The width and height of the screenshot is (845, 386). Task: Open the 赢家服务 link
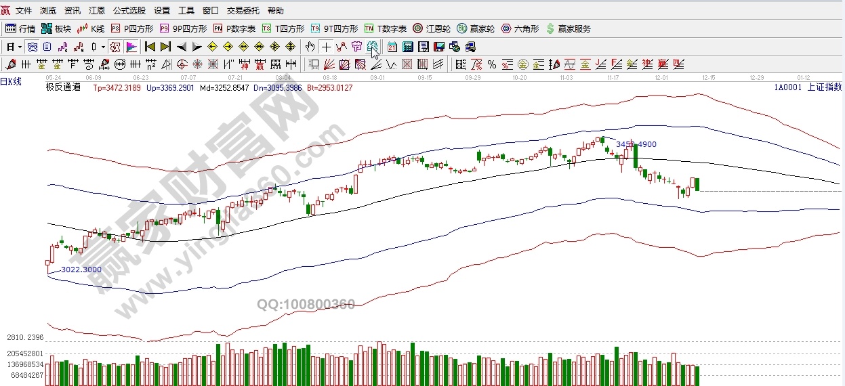568,28
